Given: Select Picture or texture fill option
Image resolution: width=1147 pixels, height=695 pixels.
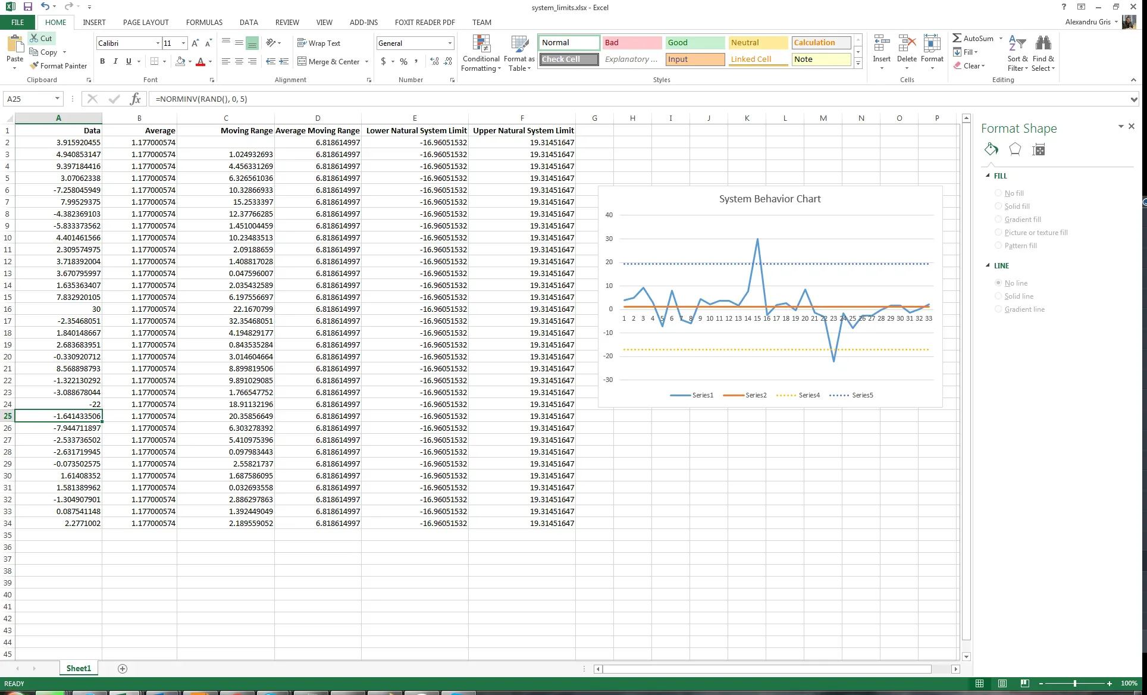Looking at the screenshot, I should coord(999,232).
